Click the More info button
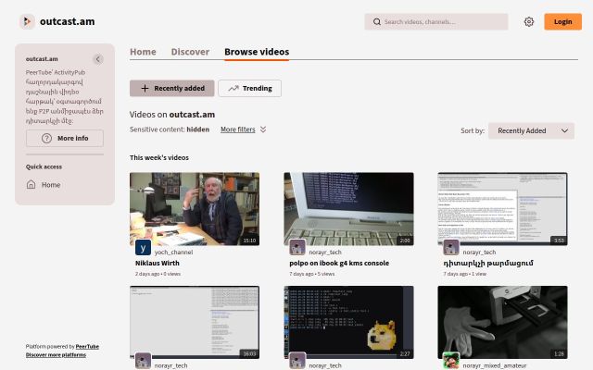 (65, 138)
